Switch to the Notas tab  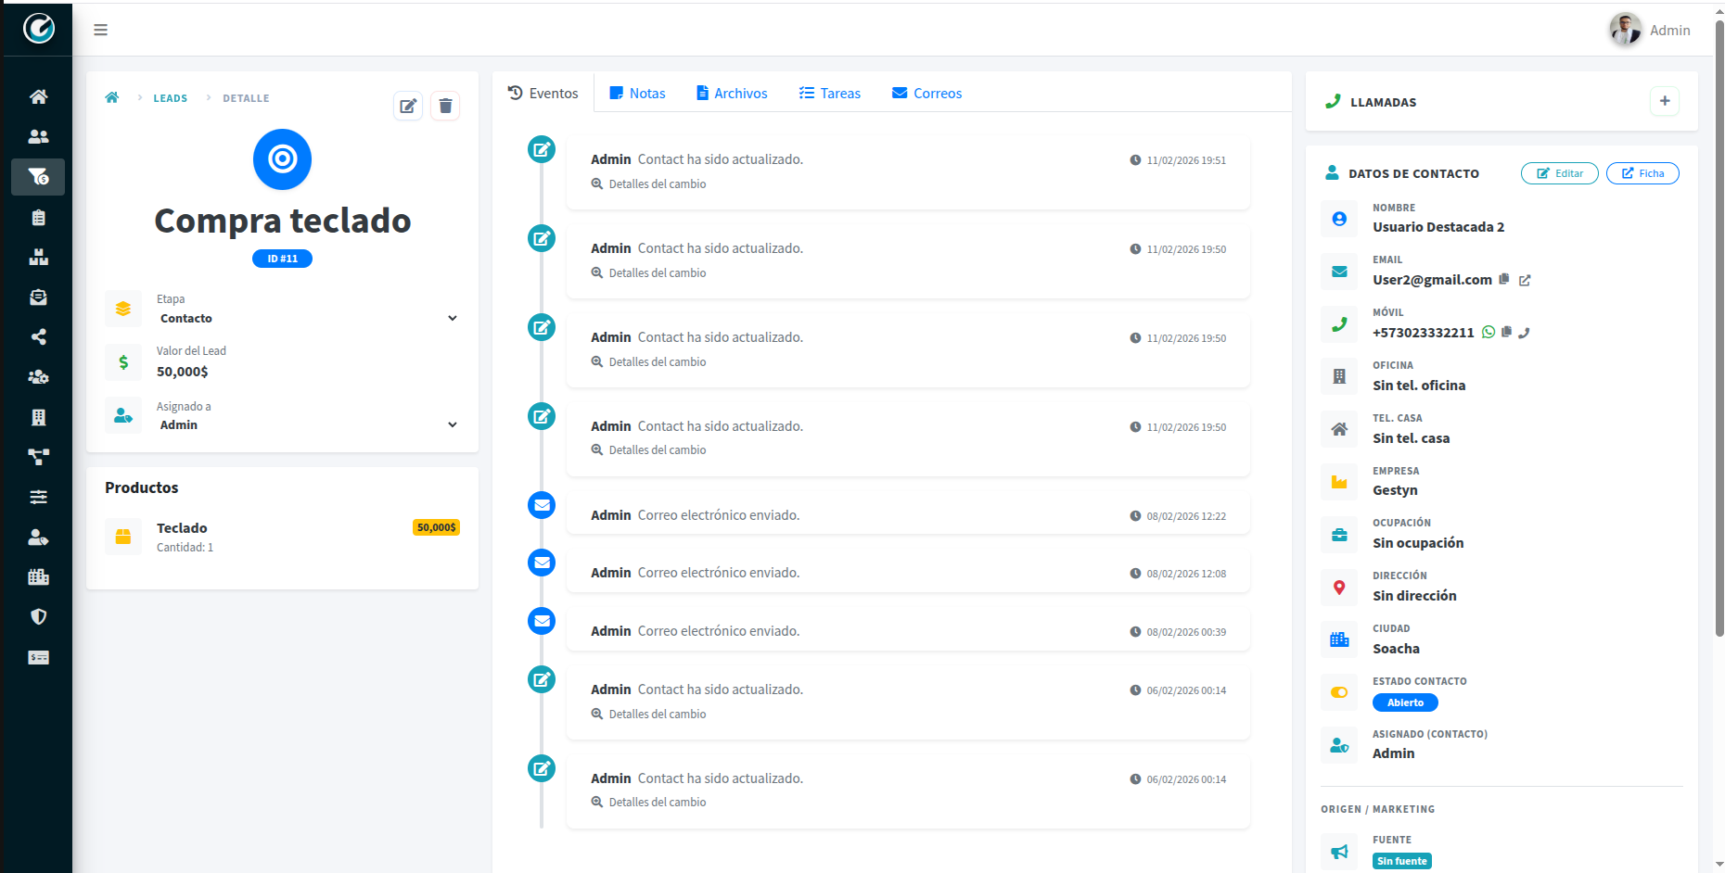point(637,93)
